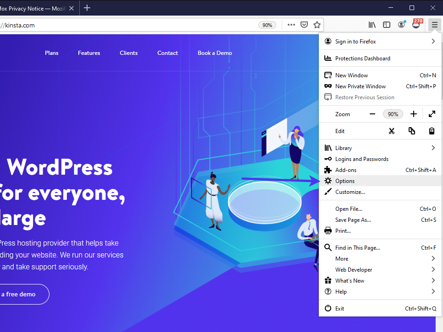Expand the Help submenu chevron
The width and height of the screenshot is (443, 332).
pos(432,291)
